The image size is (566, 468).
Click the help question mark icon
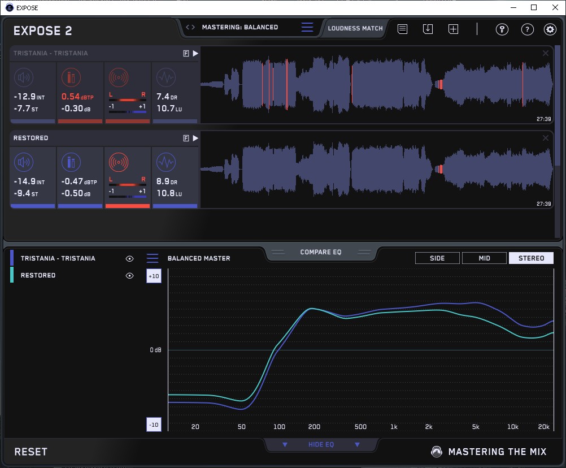click(x=527, y=29)
